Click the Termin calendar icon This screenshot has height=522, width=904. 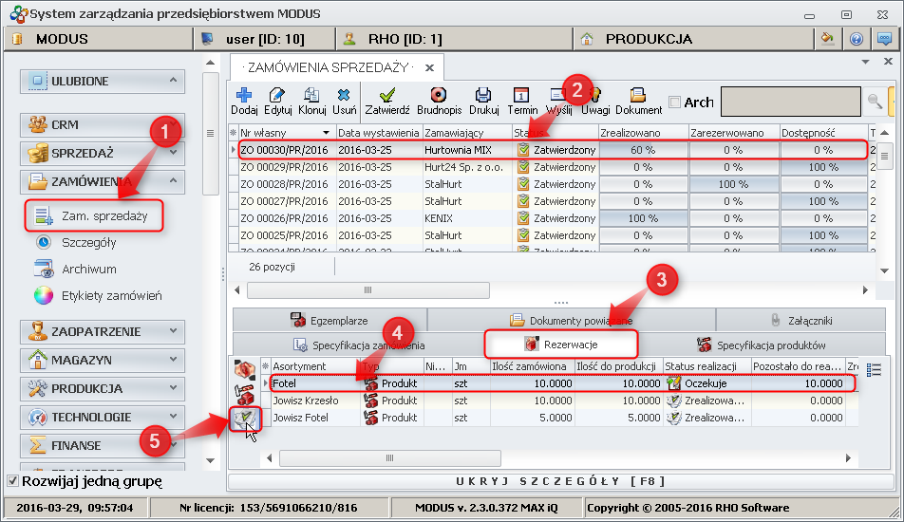(521, 95)
